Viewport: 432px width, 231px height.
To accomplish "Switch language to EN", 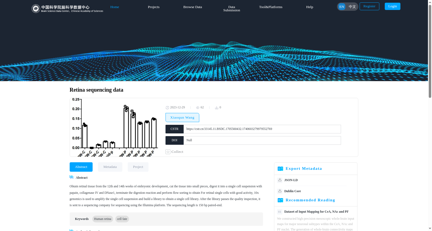I will coord(342,7).
